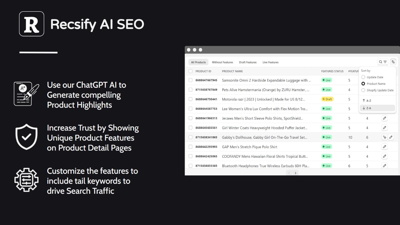Click the AI writing document icon
The image size is (400, 225).
[26, 94]
